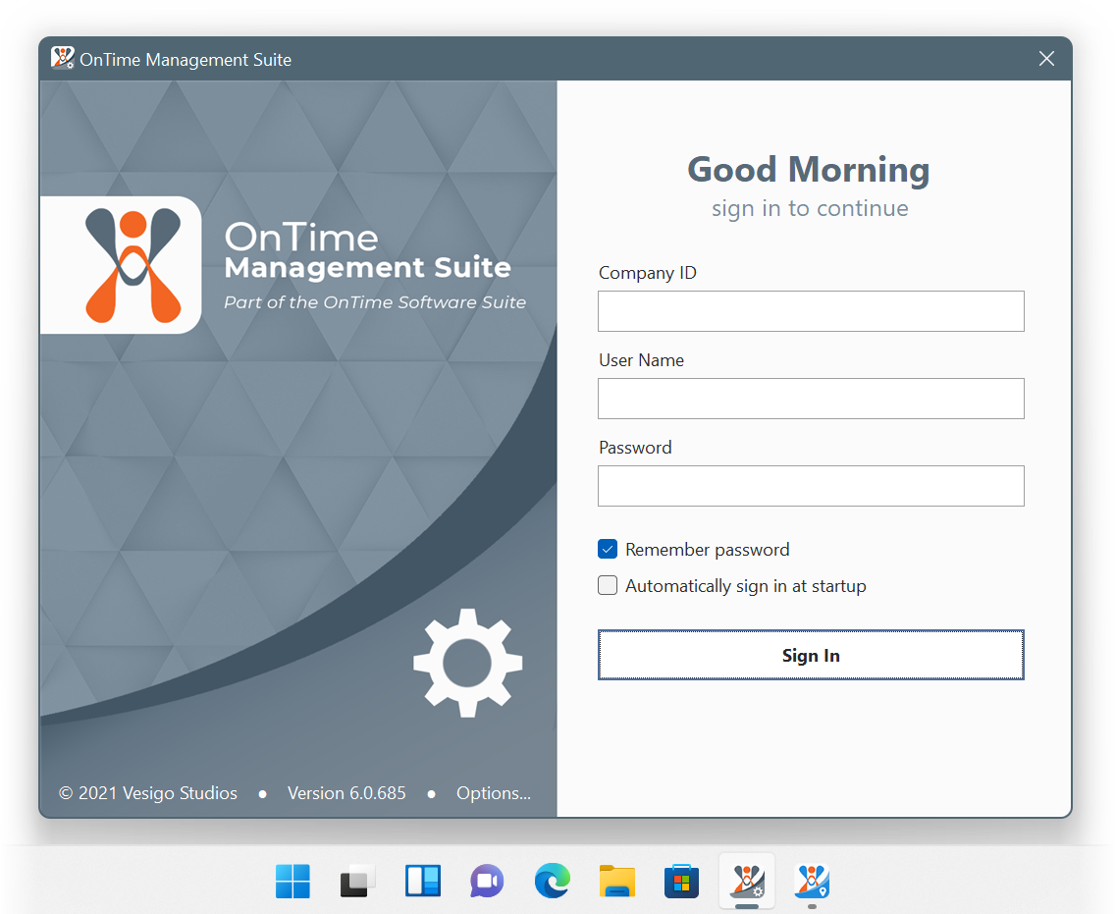Click the Company ID label
1116x914 pixels.
point(648,273)
